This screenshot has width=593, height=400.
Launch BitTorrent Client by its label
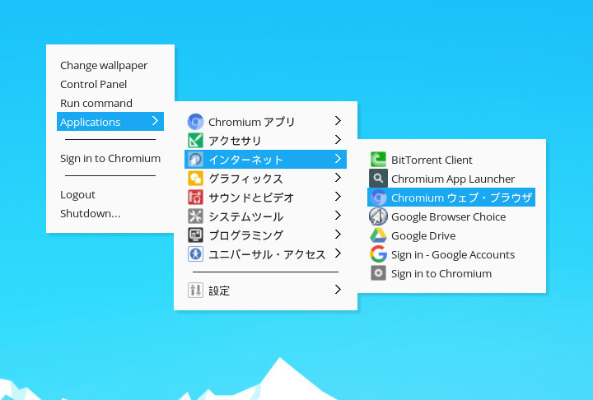432,160
